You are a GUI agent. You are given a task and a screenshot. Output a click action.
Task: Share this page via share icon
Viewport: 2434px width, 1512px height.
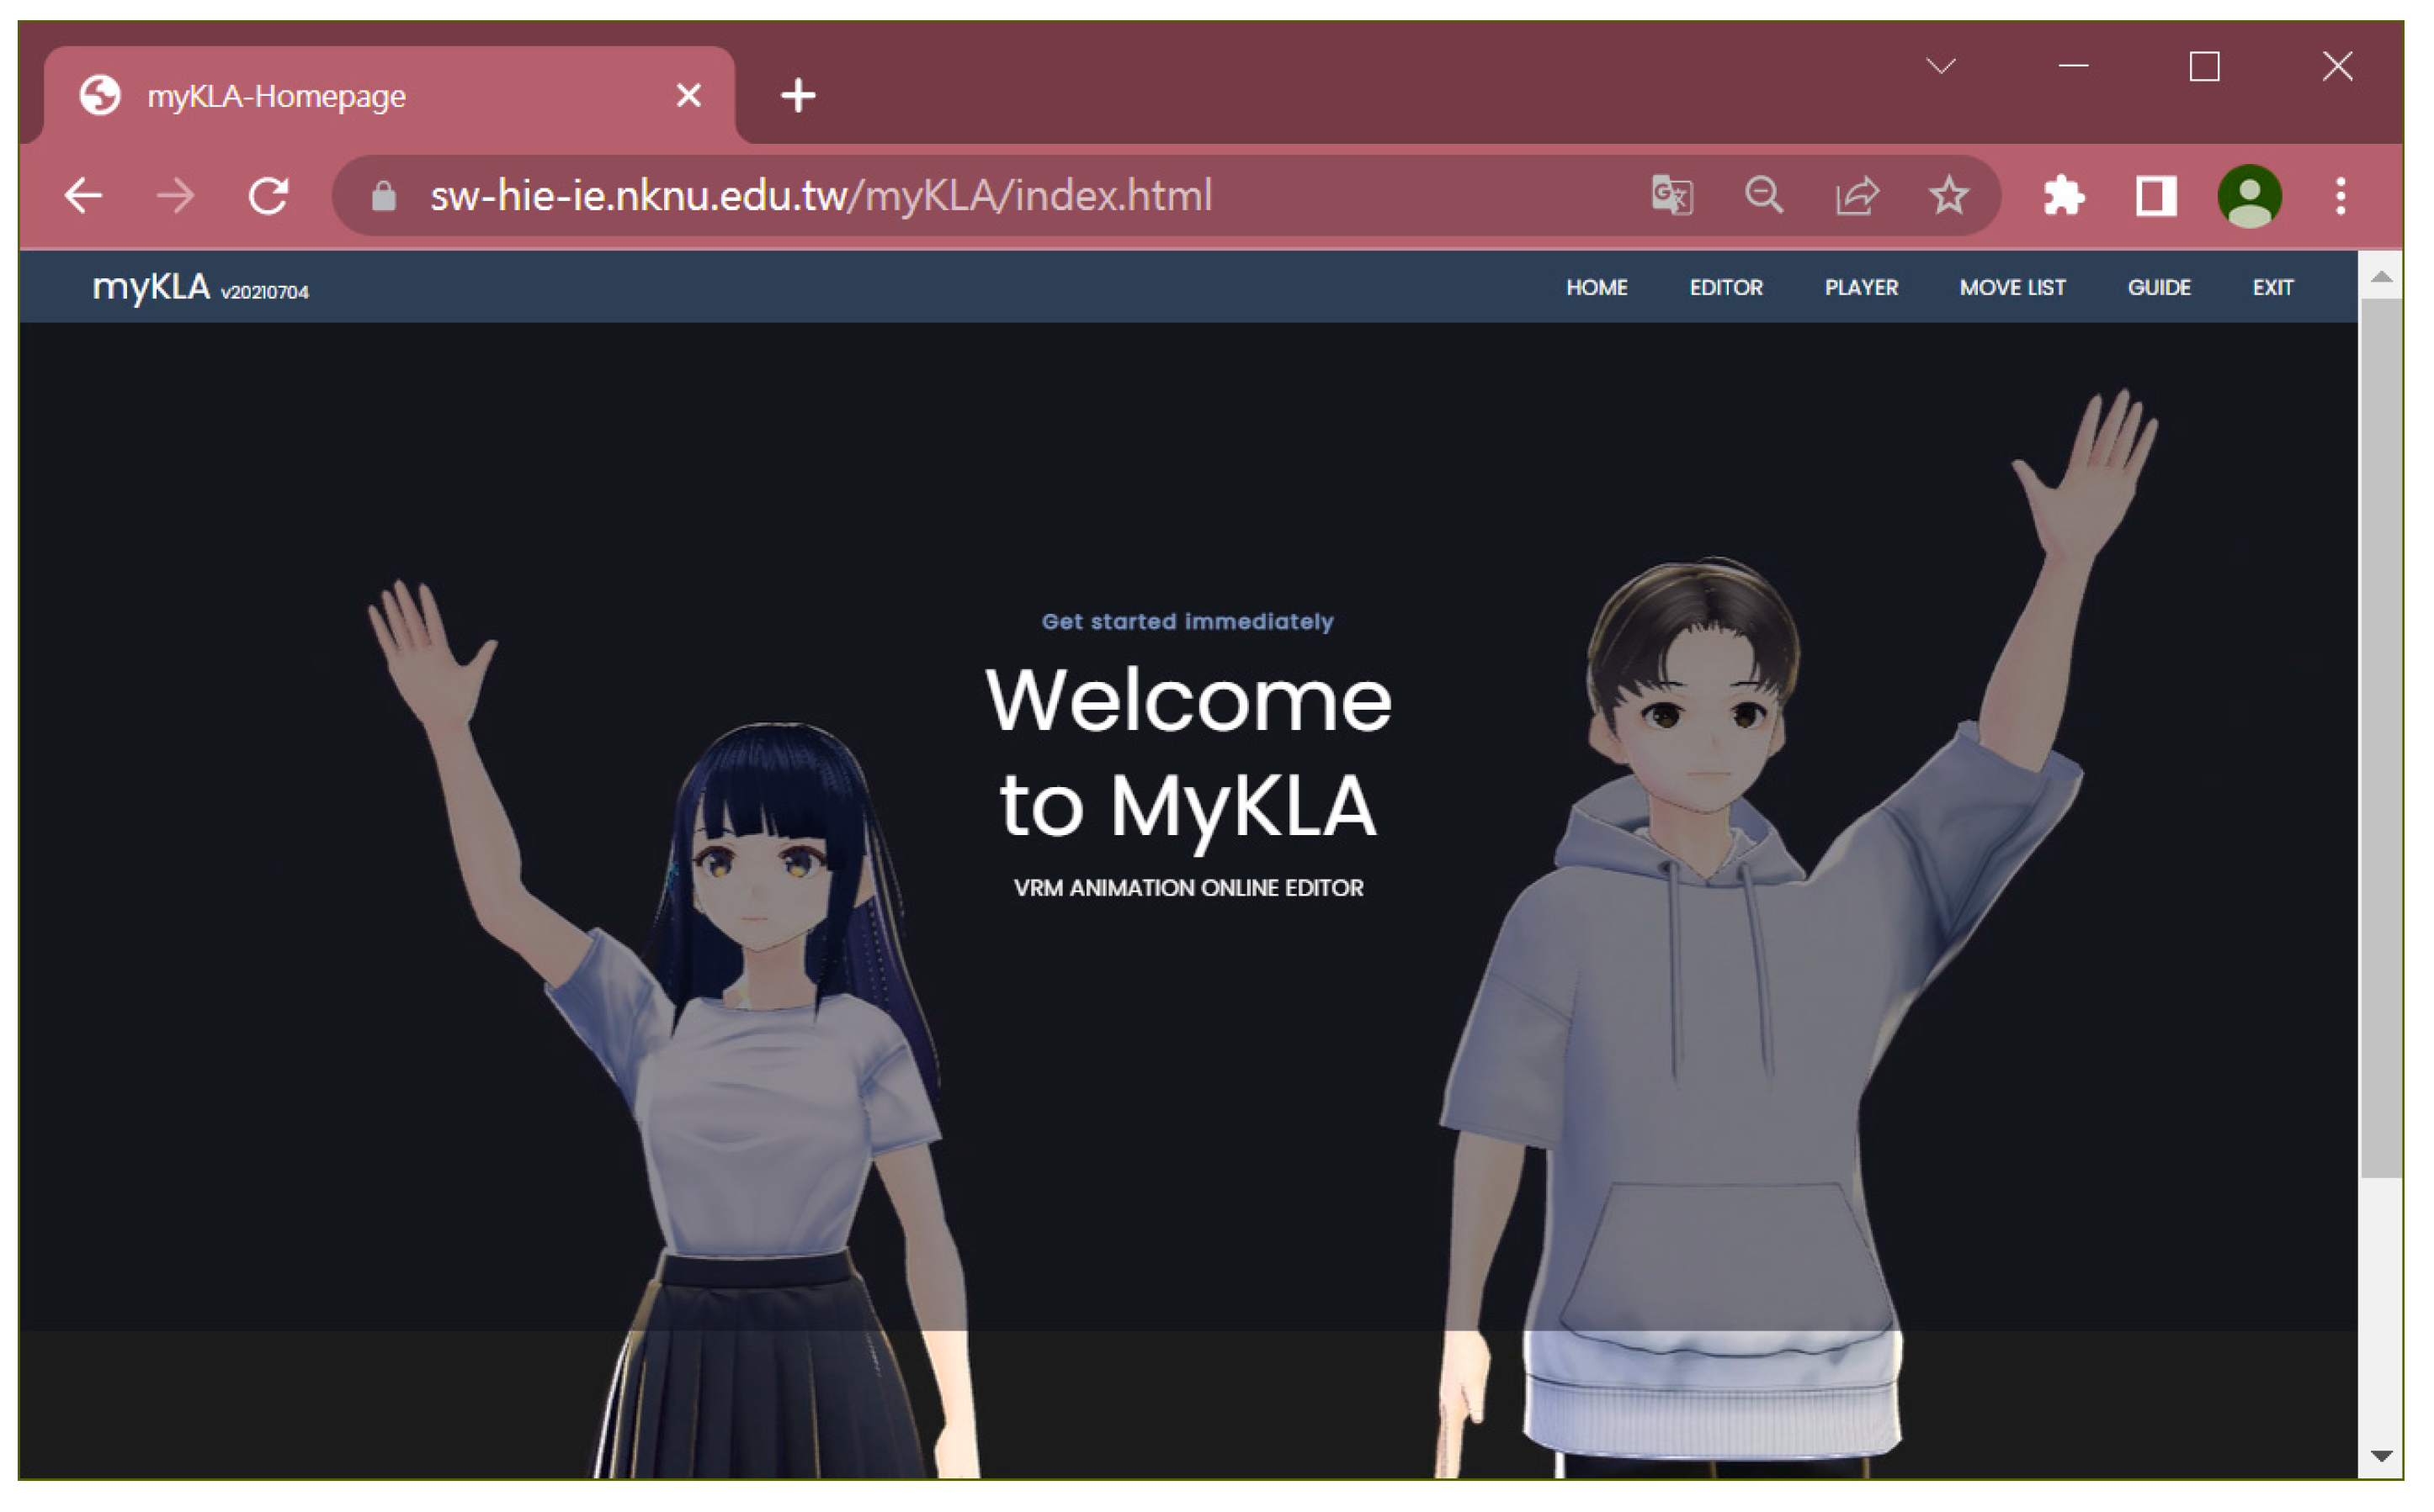[x=1857, y=195]
